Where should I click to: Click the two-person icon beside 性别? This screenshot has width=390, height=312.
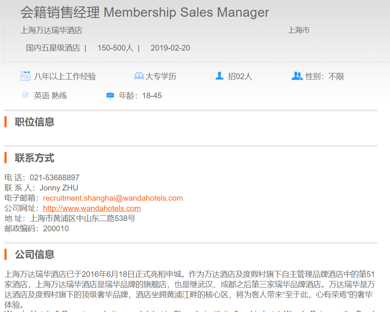point(297,76)
